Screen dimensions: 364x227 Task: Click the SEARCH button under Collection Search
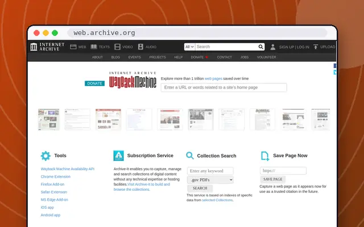pos(200,188)
